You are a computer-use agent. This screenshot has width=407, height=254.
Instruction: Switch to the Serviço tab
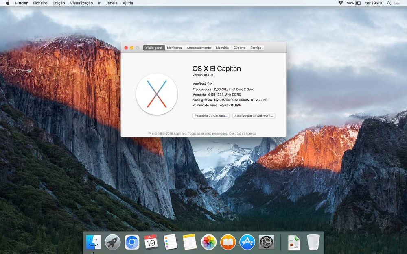pos(256,48)
